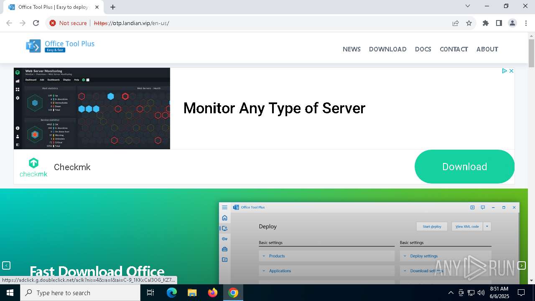Launch Firefox from the taskbar

pyautogui.click(x=213, y=293)
